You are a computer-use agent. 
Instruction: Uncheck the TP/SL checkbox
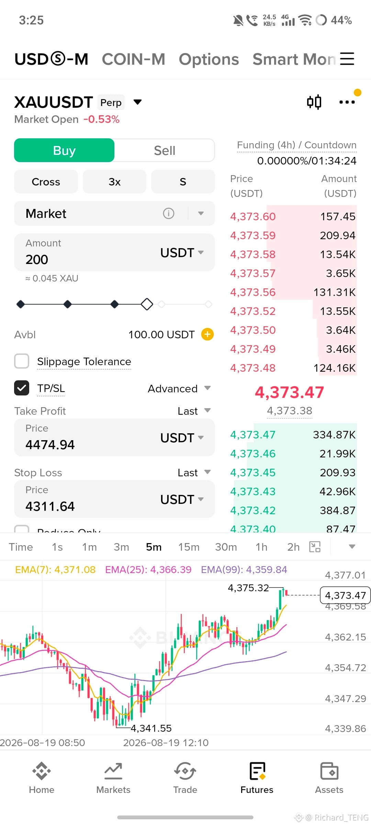22,388
